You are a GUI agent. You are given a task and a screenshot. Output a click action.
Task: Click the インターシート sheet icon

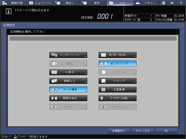54,55
